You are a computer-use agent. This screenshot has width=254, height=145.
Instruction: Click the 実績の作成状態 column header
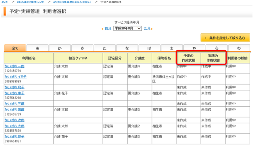coord(213,58)
